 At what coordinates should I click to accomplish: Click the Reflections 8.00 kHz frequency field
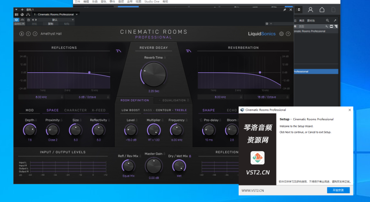(41, 97)
